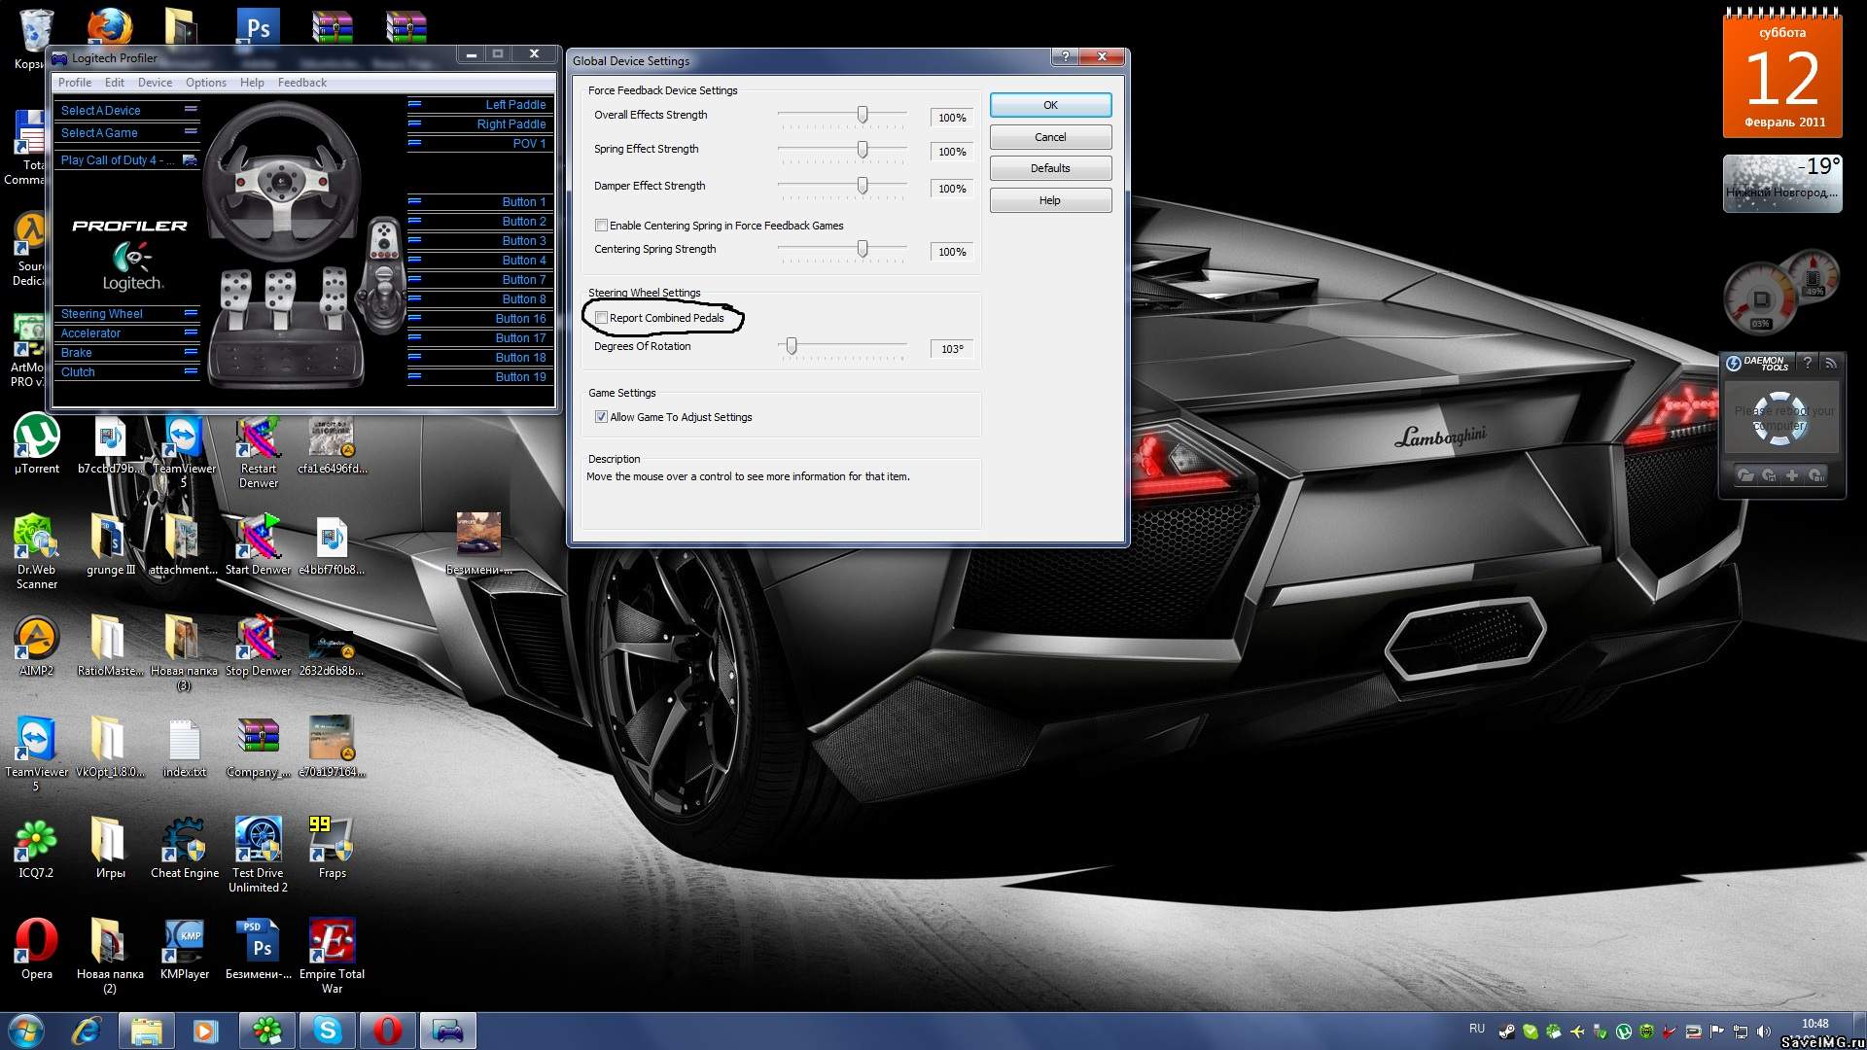Click the weather gadget showing -19°
This screenshot has height=1050, width=1867.
click(x=1782, y=183)
